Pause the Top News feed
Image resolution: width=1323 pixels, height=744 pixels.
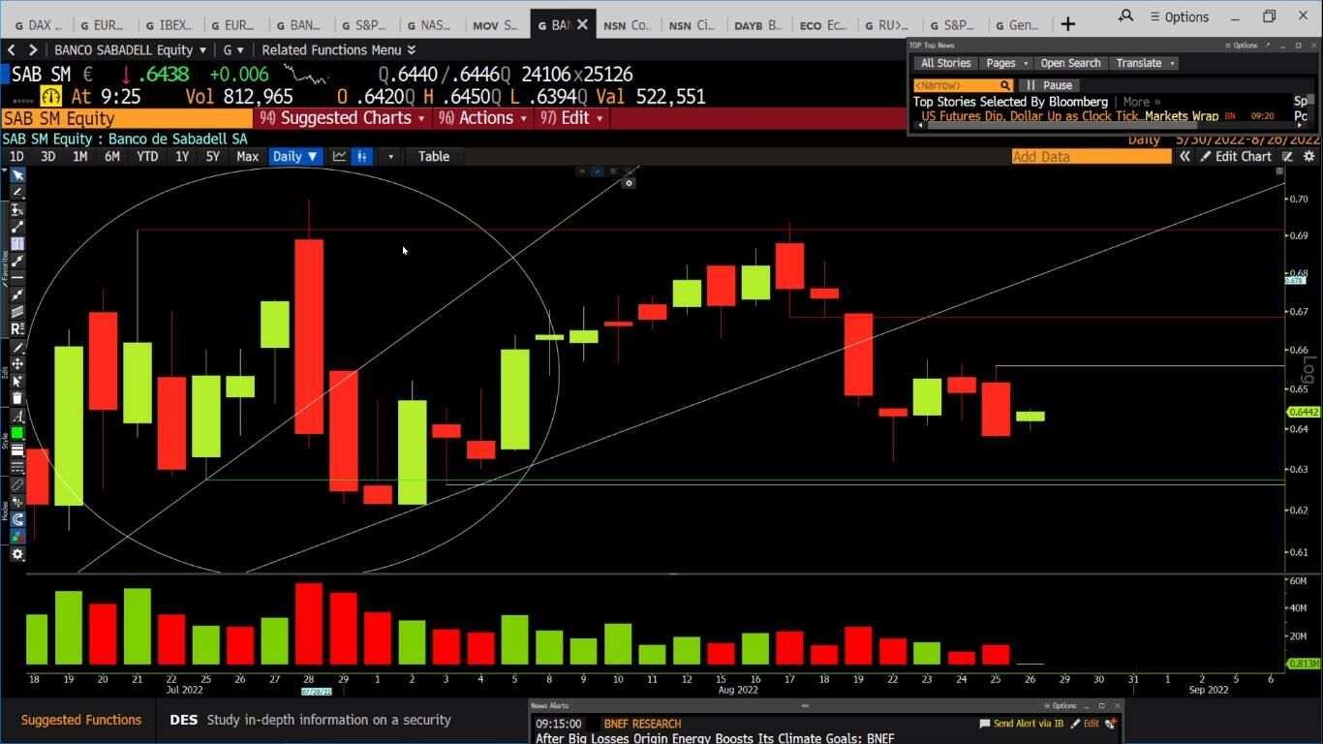tap(1050, 85)
